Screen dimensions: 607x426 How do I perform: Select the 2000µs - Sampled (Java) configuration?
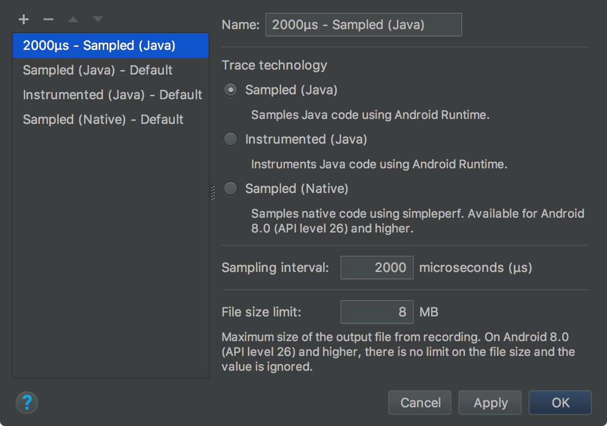click(x=94, y=45)
